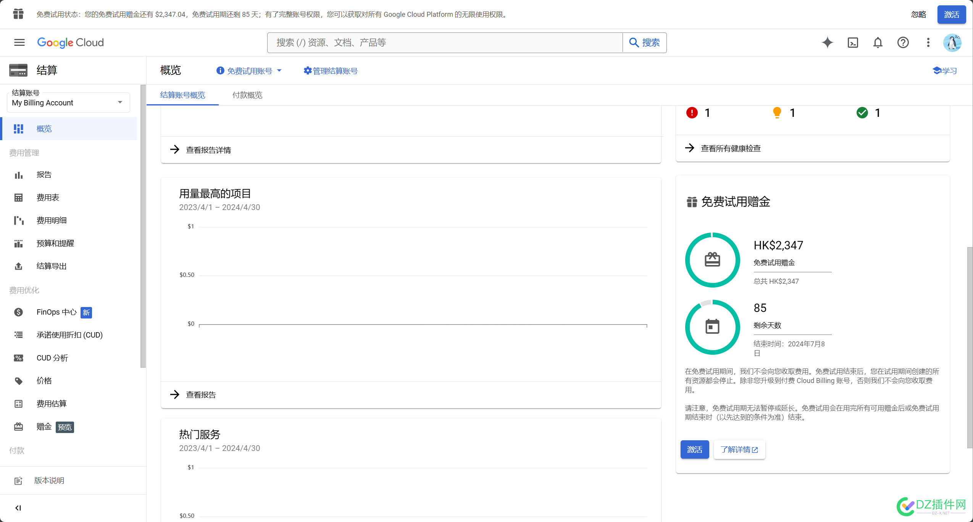Screen dimensions: 973x522
Task: Open the Cost table grid icon
Action: tap(18, 198)
